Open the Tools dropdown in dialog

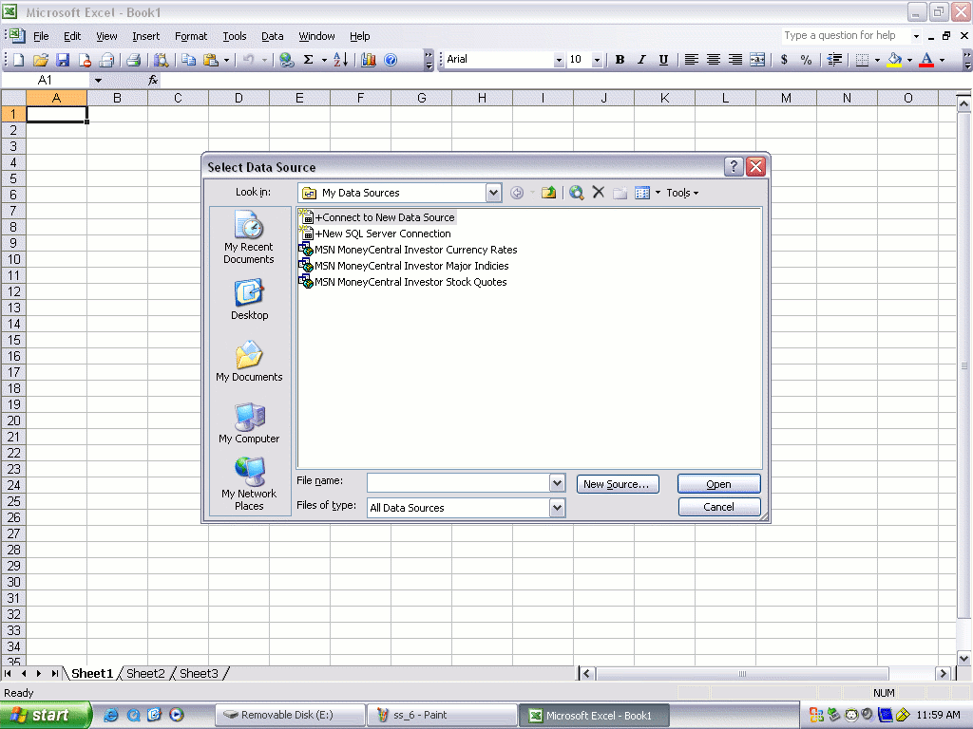click(x=681, y=193)
